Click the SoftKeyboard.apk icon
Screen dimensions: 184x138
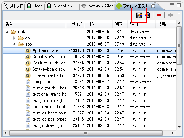point(28,69)
